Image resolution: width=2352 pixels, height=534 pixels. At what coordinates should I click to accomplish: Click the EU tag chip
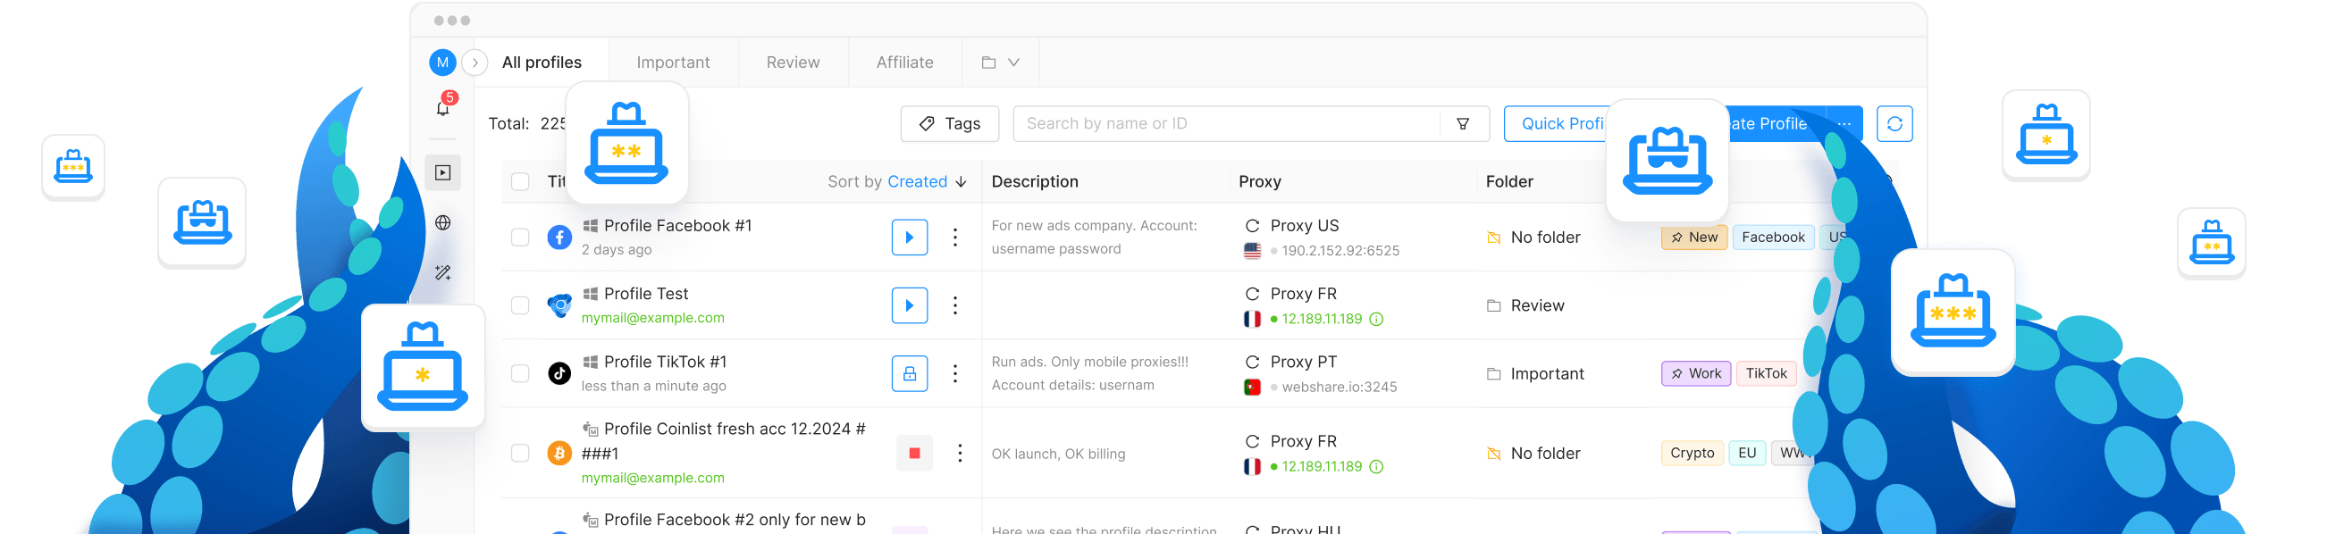click(1747, 453)
